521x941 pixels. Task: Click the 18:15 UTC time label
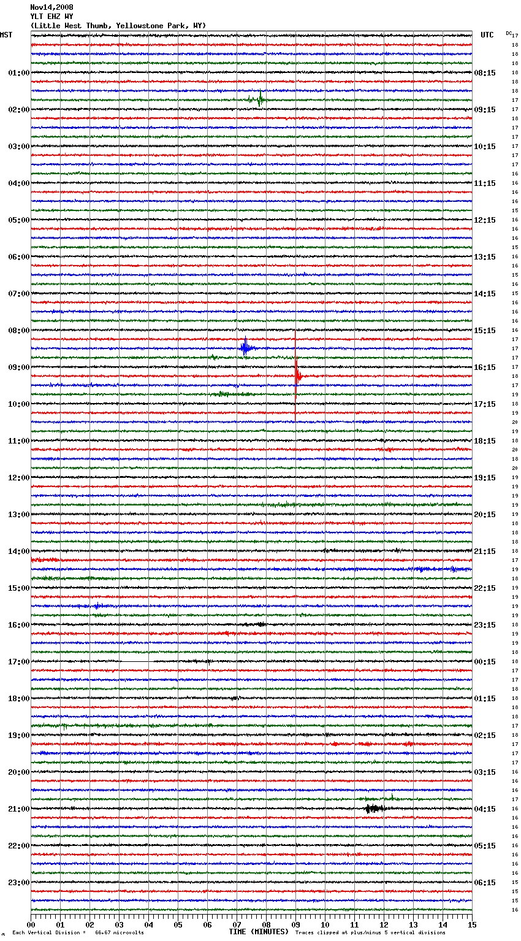click(485, 441)
